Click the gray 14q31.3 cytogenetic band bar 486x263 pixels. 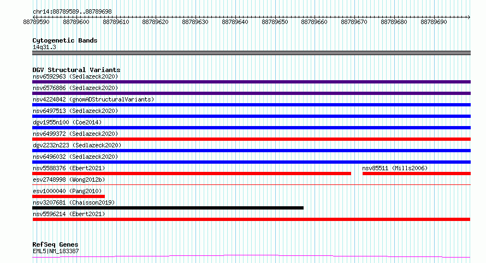pyautogui.click(x=251, y=53)
